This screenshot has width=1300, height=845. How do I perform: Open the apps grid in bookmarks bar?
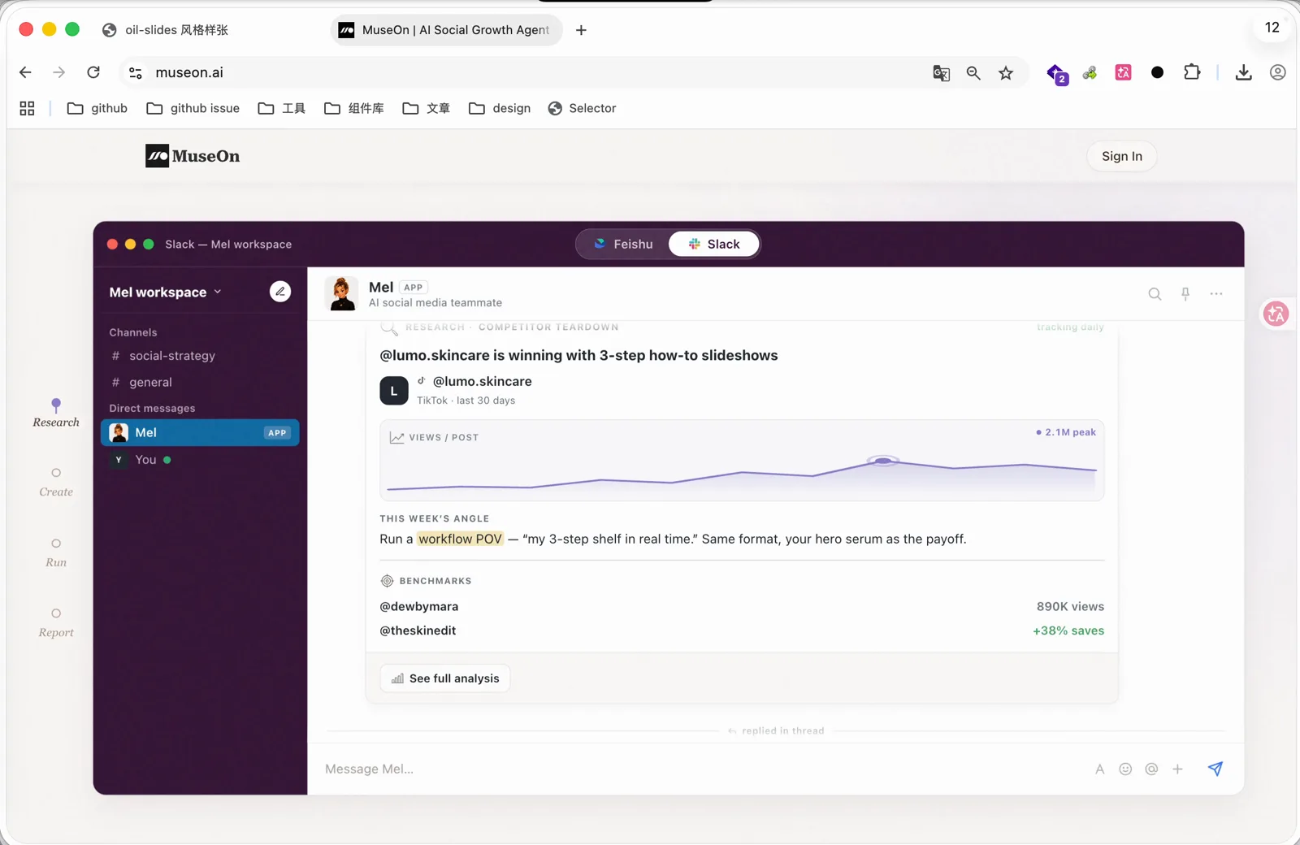coord(27,108)
